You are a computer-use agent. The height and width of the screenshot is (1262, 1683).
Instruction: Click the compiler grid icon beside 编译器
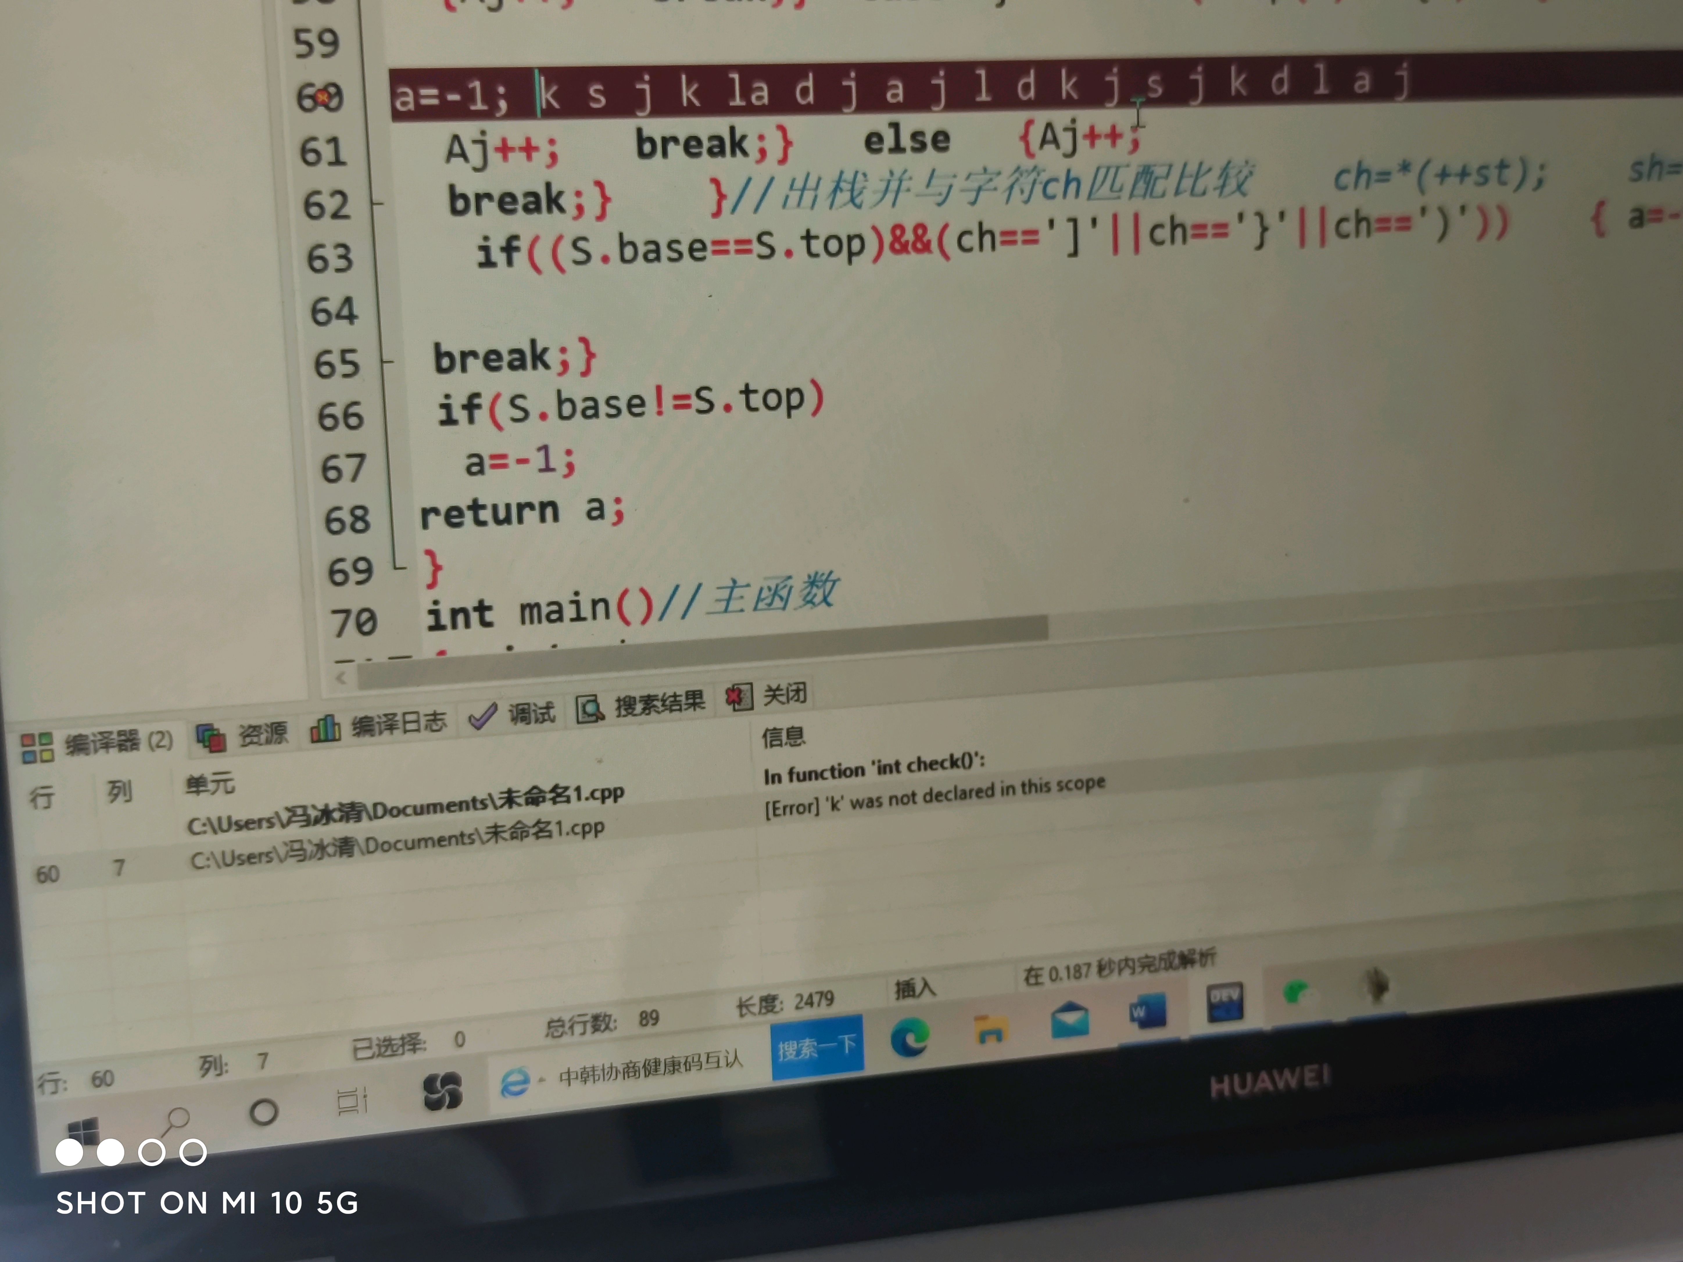37,748
